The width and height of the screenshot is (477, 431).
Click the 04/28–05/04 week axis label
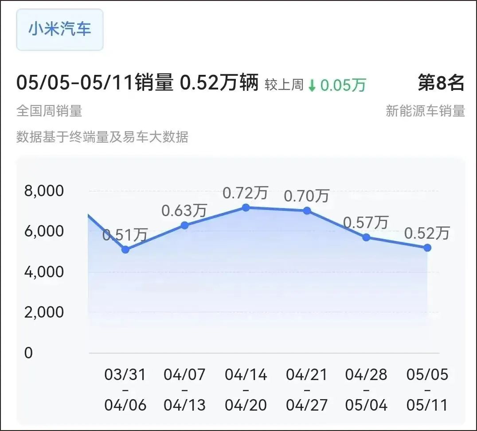pos(366,390)
